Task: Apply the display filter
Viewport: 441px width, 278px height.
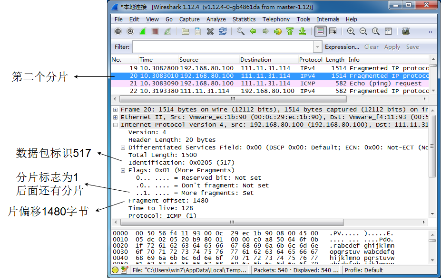Action: click(x=392, y=47)
